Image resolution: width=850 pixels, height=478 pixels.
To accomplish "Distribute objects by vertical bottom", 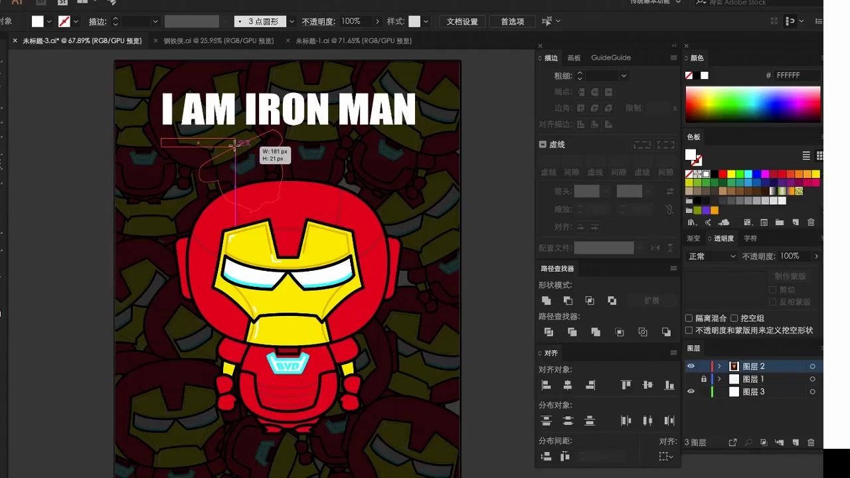I will [590, 420].
